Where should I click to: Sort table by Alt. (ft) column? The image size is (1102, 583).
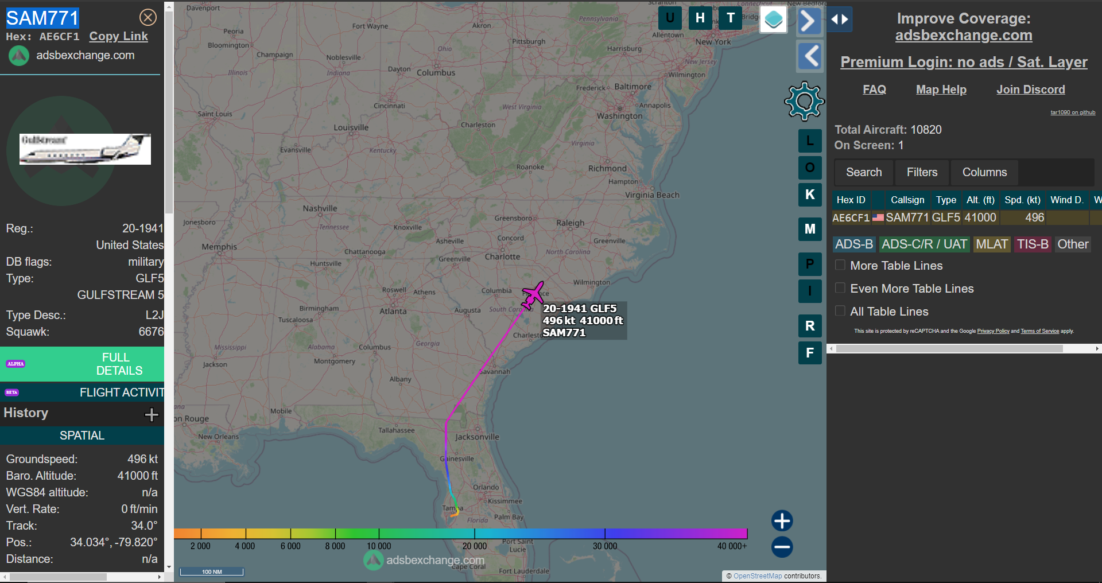pyautogui.click(x=980, y=200)
